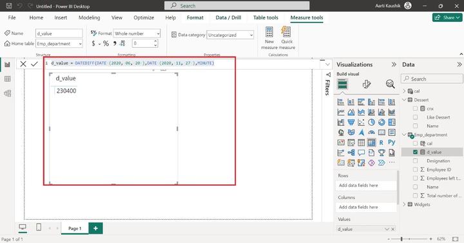Check the Total number of field

(x=415, y=196)
